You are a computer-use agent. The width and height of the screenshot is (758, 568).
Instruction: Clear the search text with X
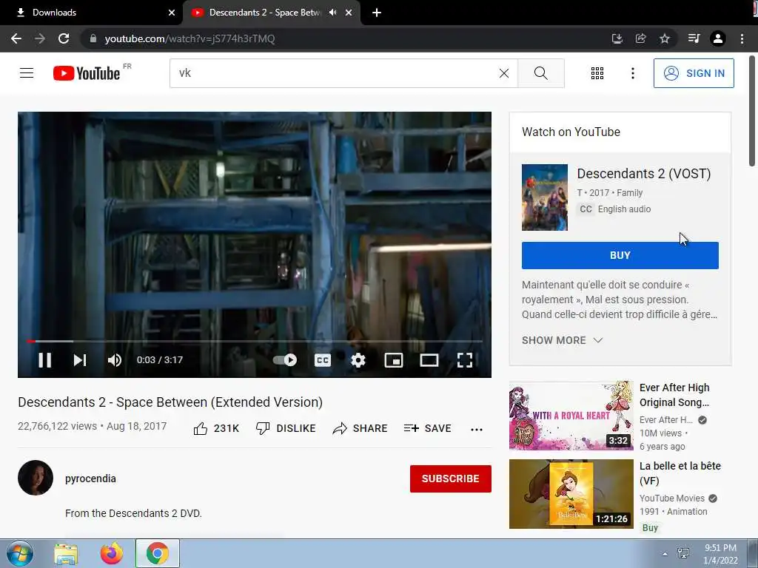[503, 73]
